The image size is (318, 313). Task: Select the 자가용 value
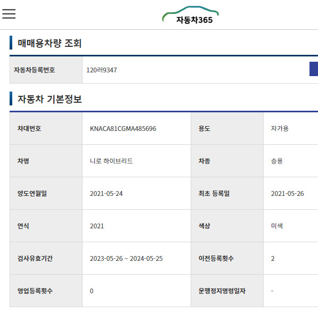(280, 128)
